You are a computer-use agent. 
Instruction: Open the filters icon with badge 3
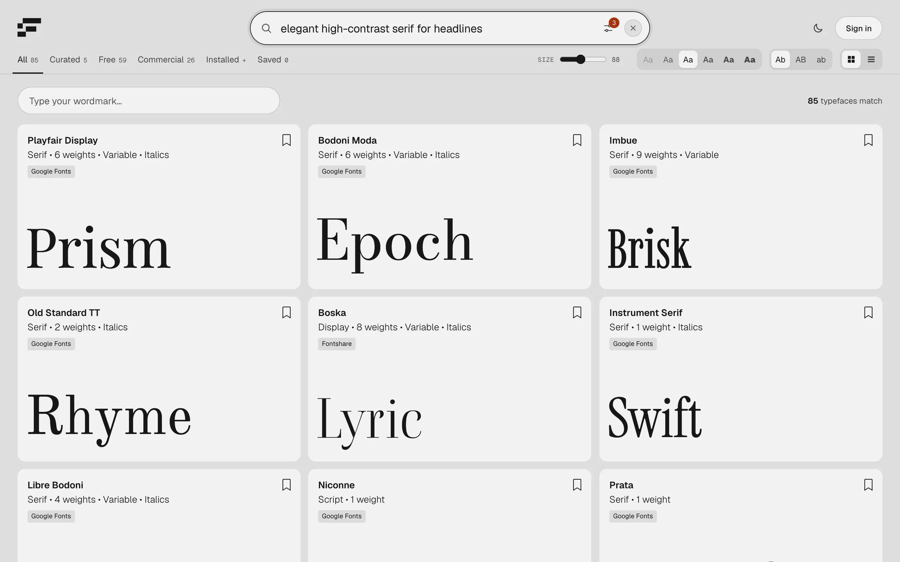click(609, 28)
